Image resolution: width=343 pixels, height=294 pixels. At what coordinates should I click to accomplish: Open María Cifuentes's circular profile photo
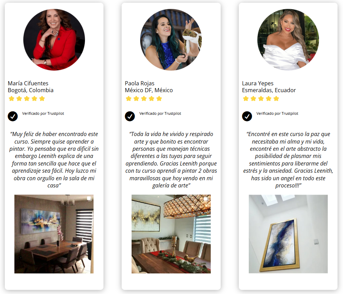click(x=54, y=40)
